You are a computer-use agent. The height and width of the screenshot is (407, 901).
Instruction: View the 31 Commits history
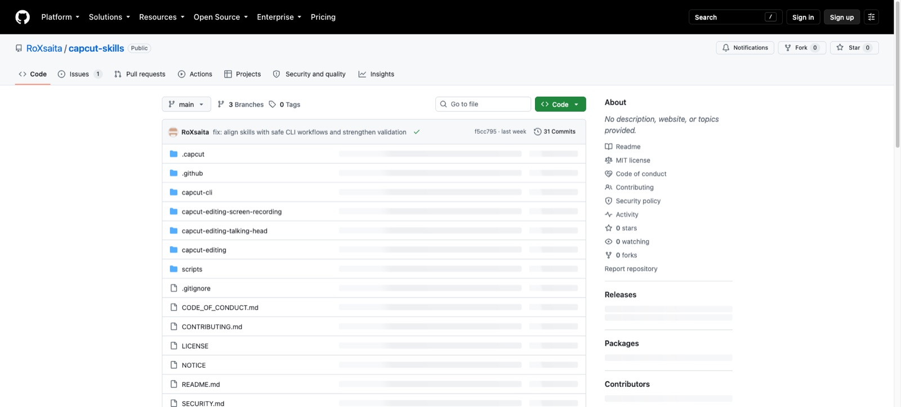click(555, 132)
